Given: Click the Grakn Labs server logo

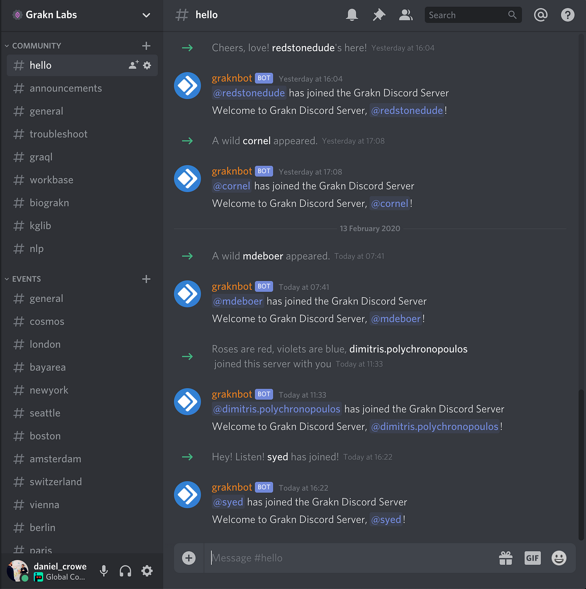Looking at the screenshot, I should 18,15.
